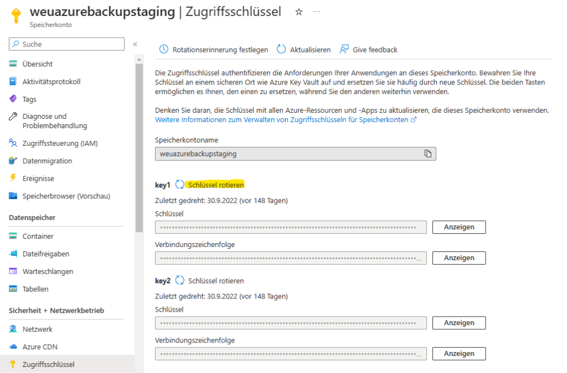Viewport: 567px width, 373px height.
Task: Click the Speicherbrowser (Vorschau) icon
Action: pyautogui.click(x=13, y=196)
